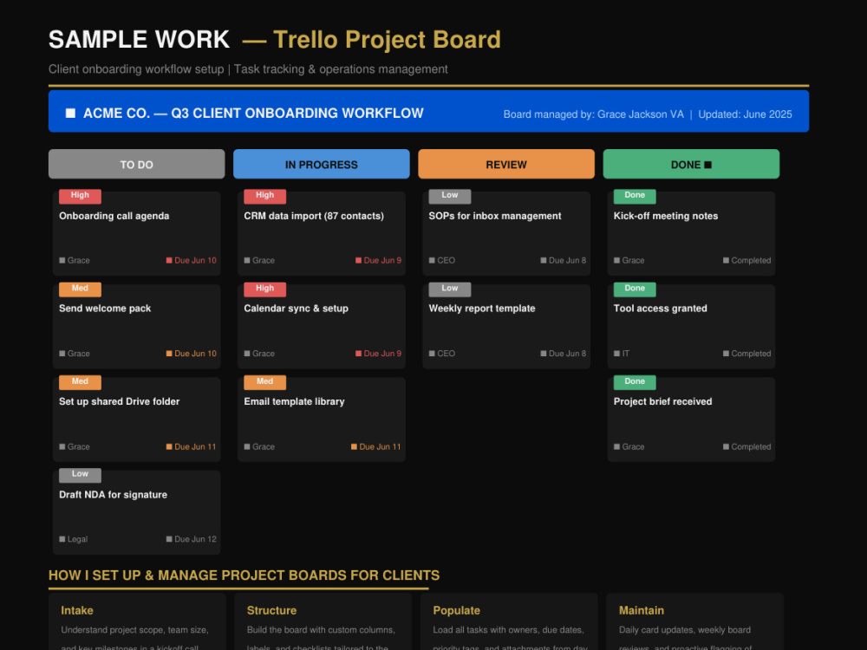Click ACME CO. Q3 Client Onboarding Workflow title
Image resolution: width=867 pixels, height=650 pixels.
coord(253,114)
